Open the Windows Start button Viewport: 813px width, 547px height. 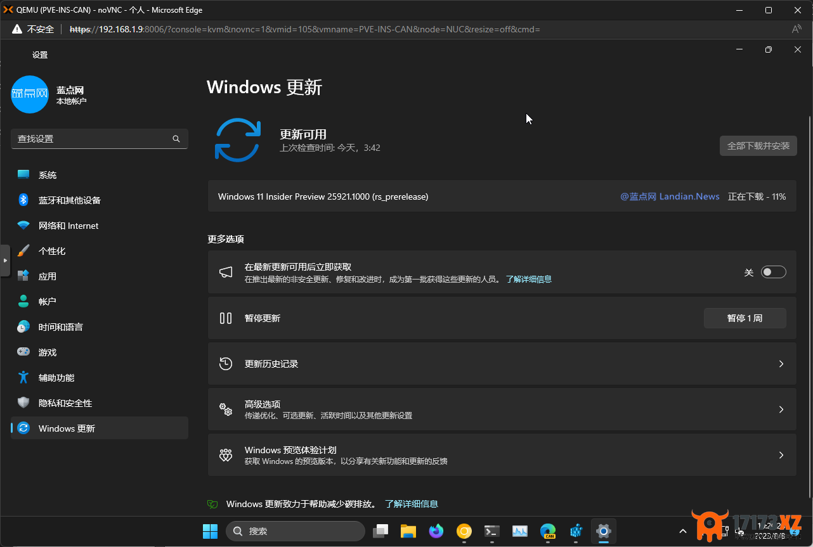[x=210, y=531]
